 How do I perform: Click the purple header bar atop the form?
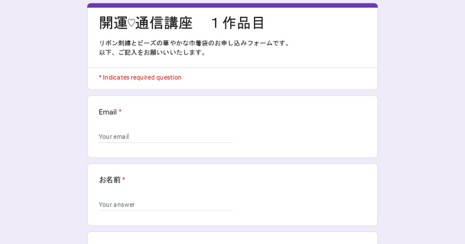[x=232, y=5]
